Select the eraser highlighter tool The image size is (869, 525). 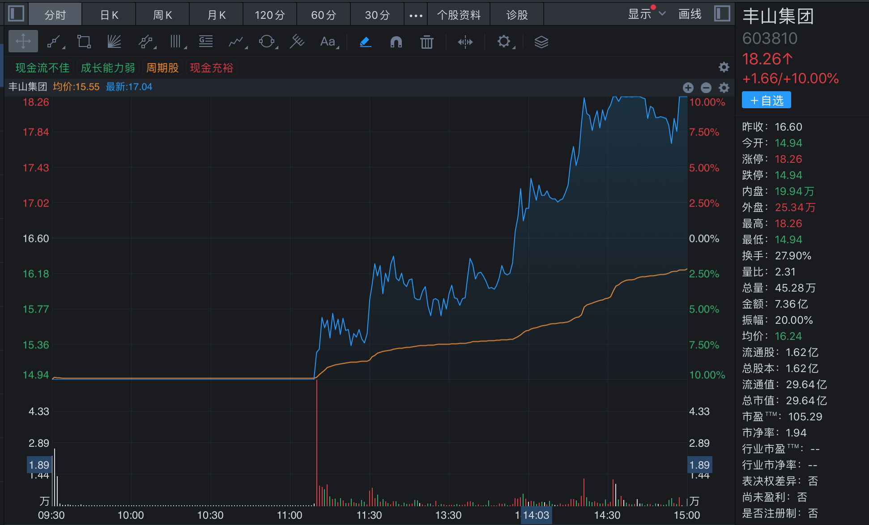point(366,42)
